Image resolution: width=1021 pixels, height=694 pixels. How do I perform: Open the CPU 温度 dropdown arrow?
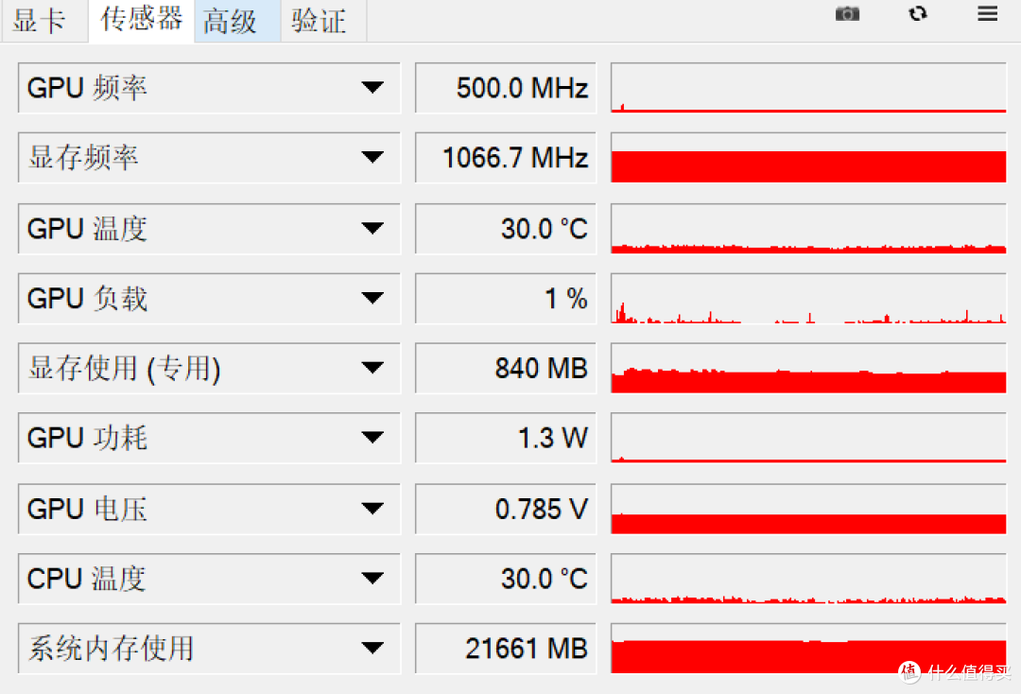pos(372,578)
